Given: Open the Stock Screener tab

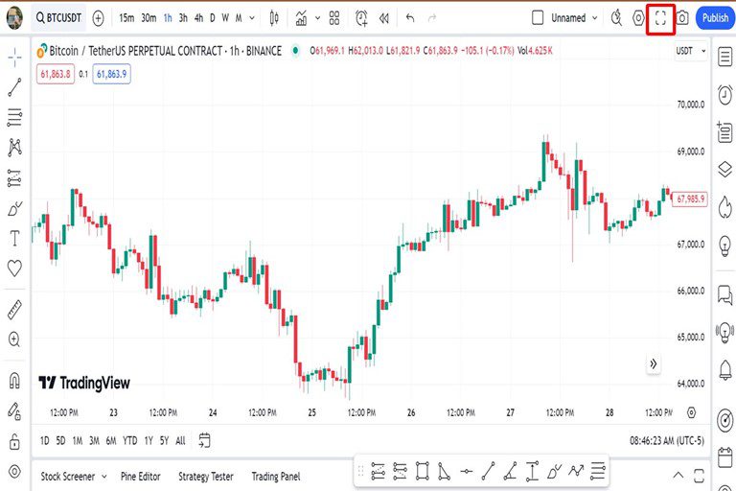Looking at the screenshot, I should point(68,477).
